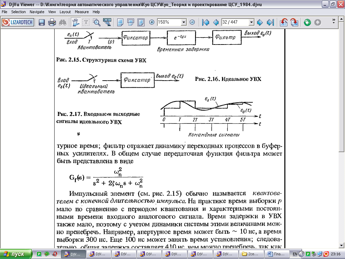Click the LizardTech logo button
This screenshot has width=345, height=259.
(18, 22)
